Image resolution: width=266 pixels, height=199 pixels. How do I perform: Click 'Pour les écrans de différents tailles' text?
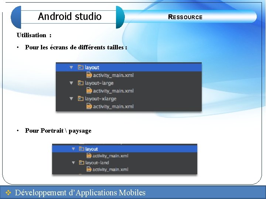76,47
